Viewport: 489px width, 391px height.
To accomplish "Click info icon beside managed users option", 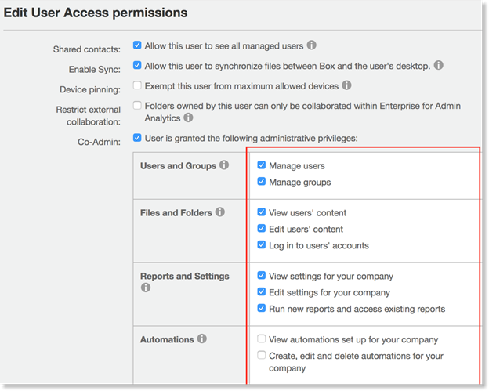I will [312, 45].
